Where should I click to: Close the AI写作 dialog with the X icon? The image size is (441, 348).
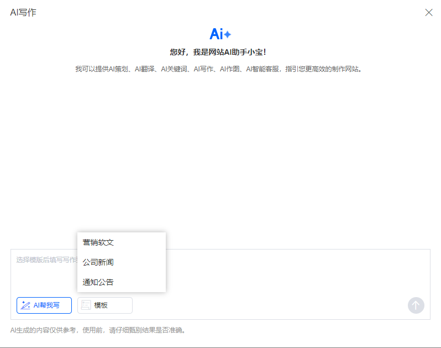[429, 12]
